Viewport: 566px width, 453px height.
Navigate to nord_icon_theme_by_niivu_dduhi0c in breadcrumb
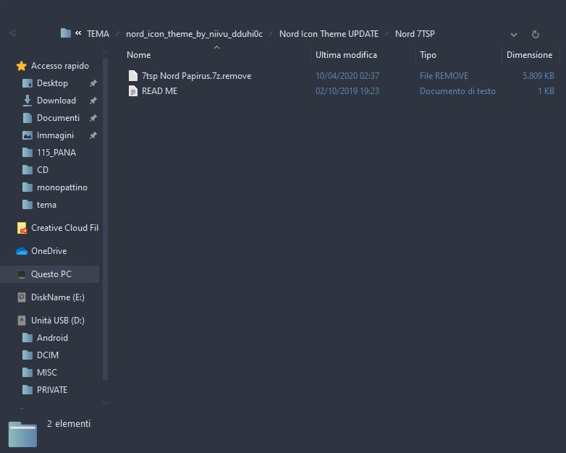194,34
